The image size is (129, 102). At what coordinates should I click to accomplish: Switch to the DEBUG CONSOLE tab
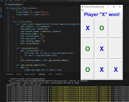pos(30,74)
